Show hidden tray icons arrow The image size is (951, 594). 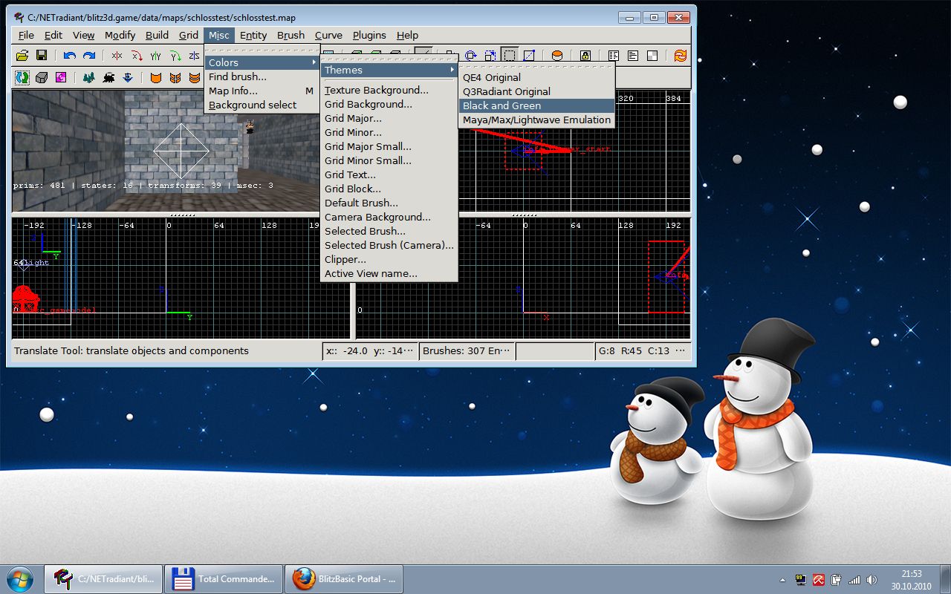click(x=782, y=579)
